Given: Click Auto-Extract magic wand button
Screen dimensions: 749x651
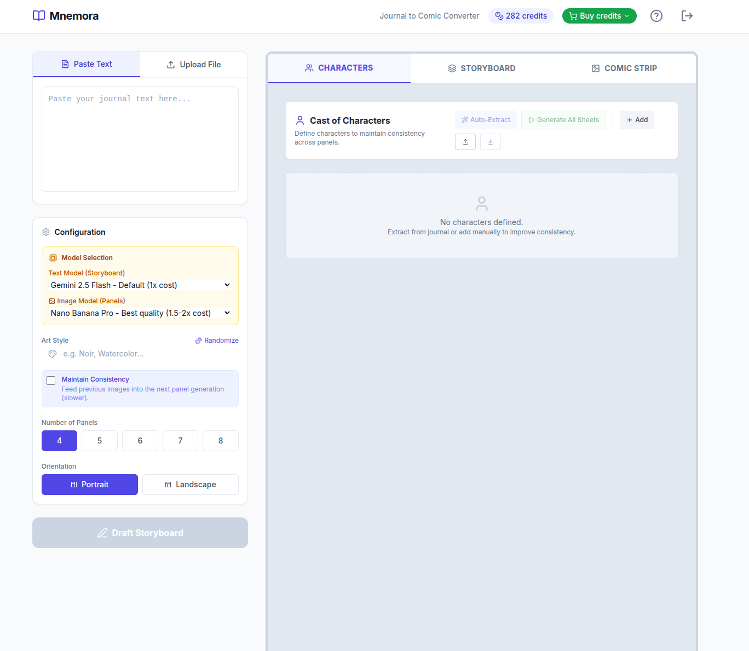Looking at the screenshot, I should click(486, 120).
